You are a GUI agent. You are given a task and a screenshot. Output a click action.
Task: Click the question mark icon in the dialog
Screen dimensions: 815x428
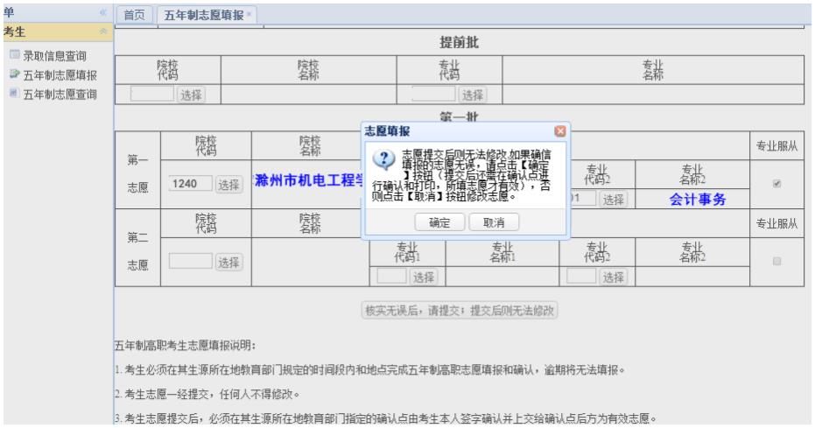coord(383,159)
